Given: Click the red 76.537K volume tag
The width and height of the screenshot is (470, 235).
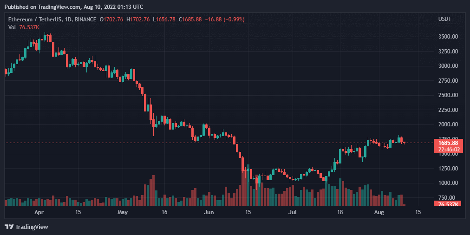Looking at the screenshot, I should click(x=447, y=204).
